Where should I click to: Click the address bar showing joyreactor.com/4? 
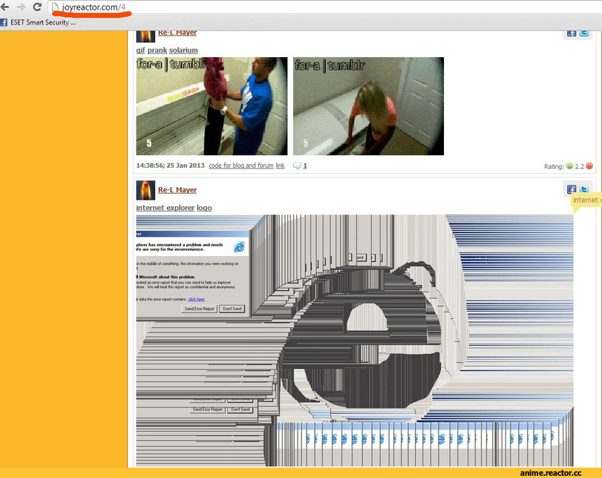pyautogui.click(x=327, y=7)
